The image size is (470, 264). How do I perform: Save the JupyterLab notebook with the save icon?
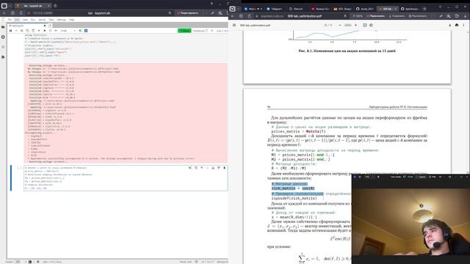(10, 31)
